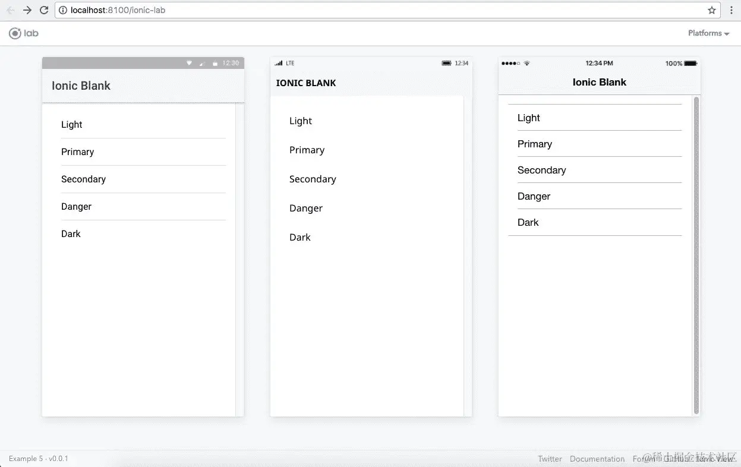
Task: Click the IONIC BLANK title in Windows preview
Action: click(306, 83)
